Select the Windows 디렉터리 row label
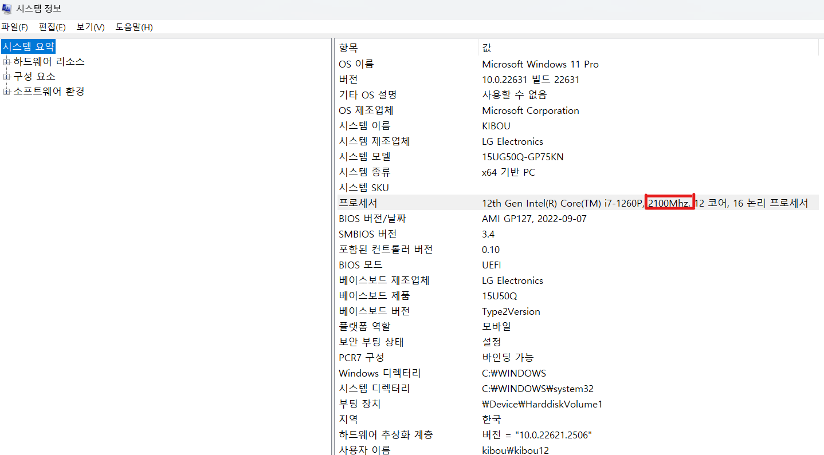The width and height of the screenshot is (824, 455). click(x=379, y=373)
